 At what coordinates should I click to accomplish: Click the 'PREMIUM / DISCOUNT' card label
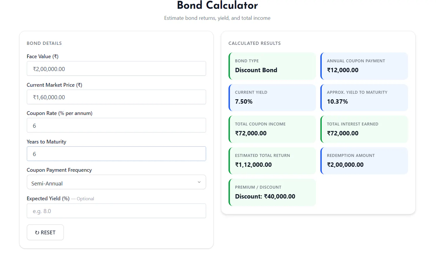(x=258, y=187)
